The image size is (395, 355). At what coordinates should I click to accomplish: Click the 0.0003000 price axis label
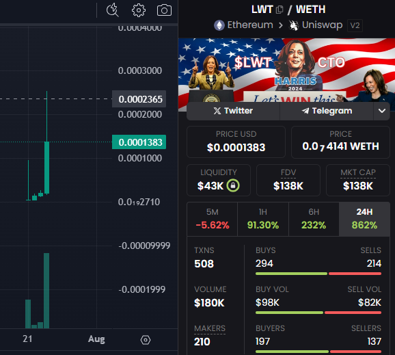click(140, 71)
